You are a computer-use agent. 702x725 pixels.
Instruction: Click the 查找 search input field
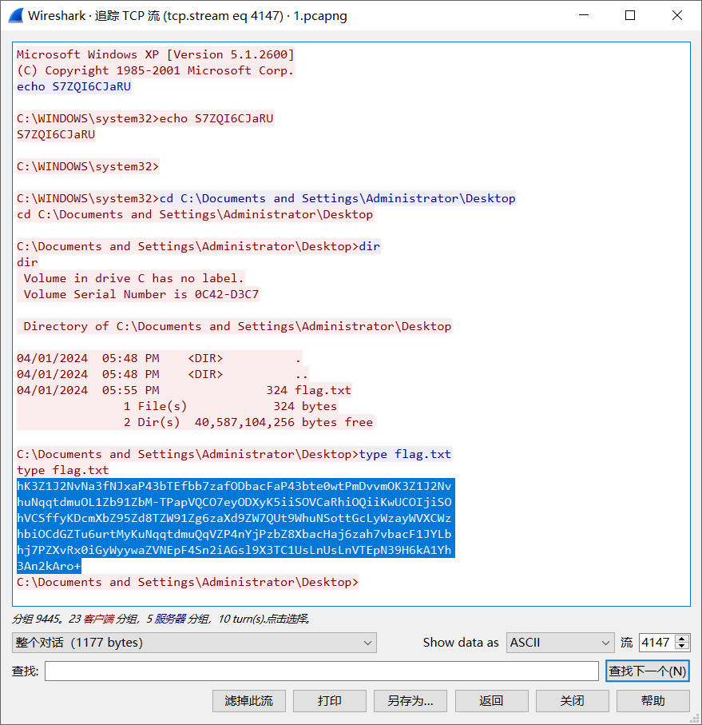point(321,671)
